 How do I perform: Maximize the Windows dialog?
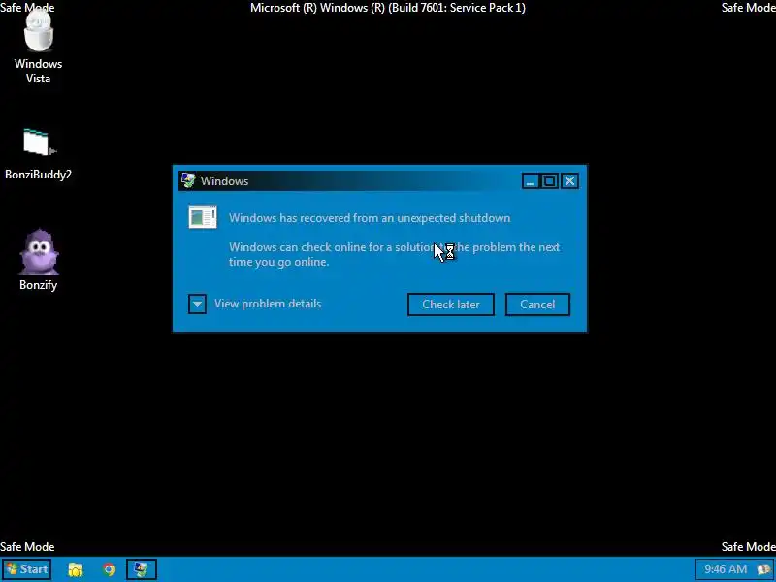[x=549, y=181]
